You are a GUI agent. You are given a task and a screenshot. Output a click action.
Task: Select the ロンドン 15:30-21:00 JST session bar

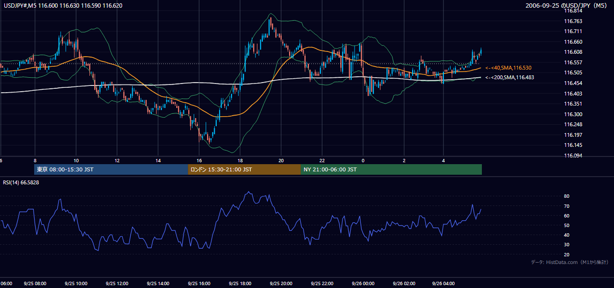(244, 169)
